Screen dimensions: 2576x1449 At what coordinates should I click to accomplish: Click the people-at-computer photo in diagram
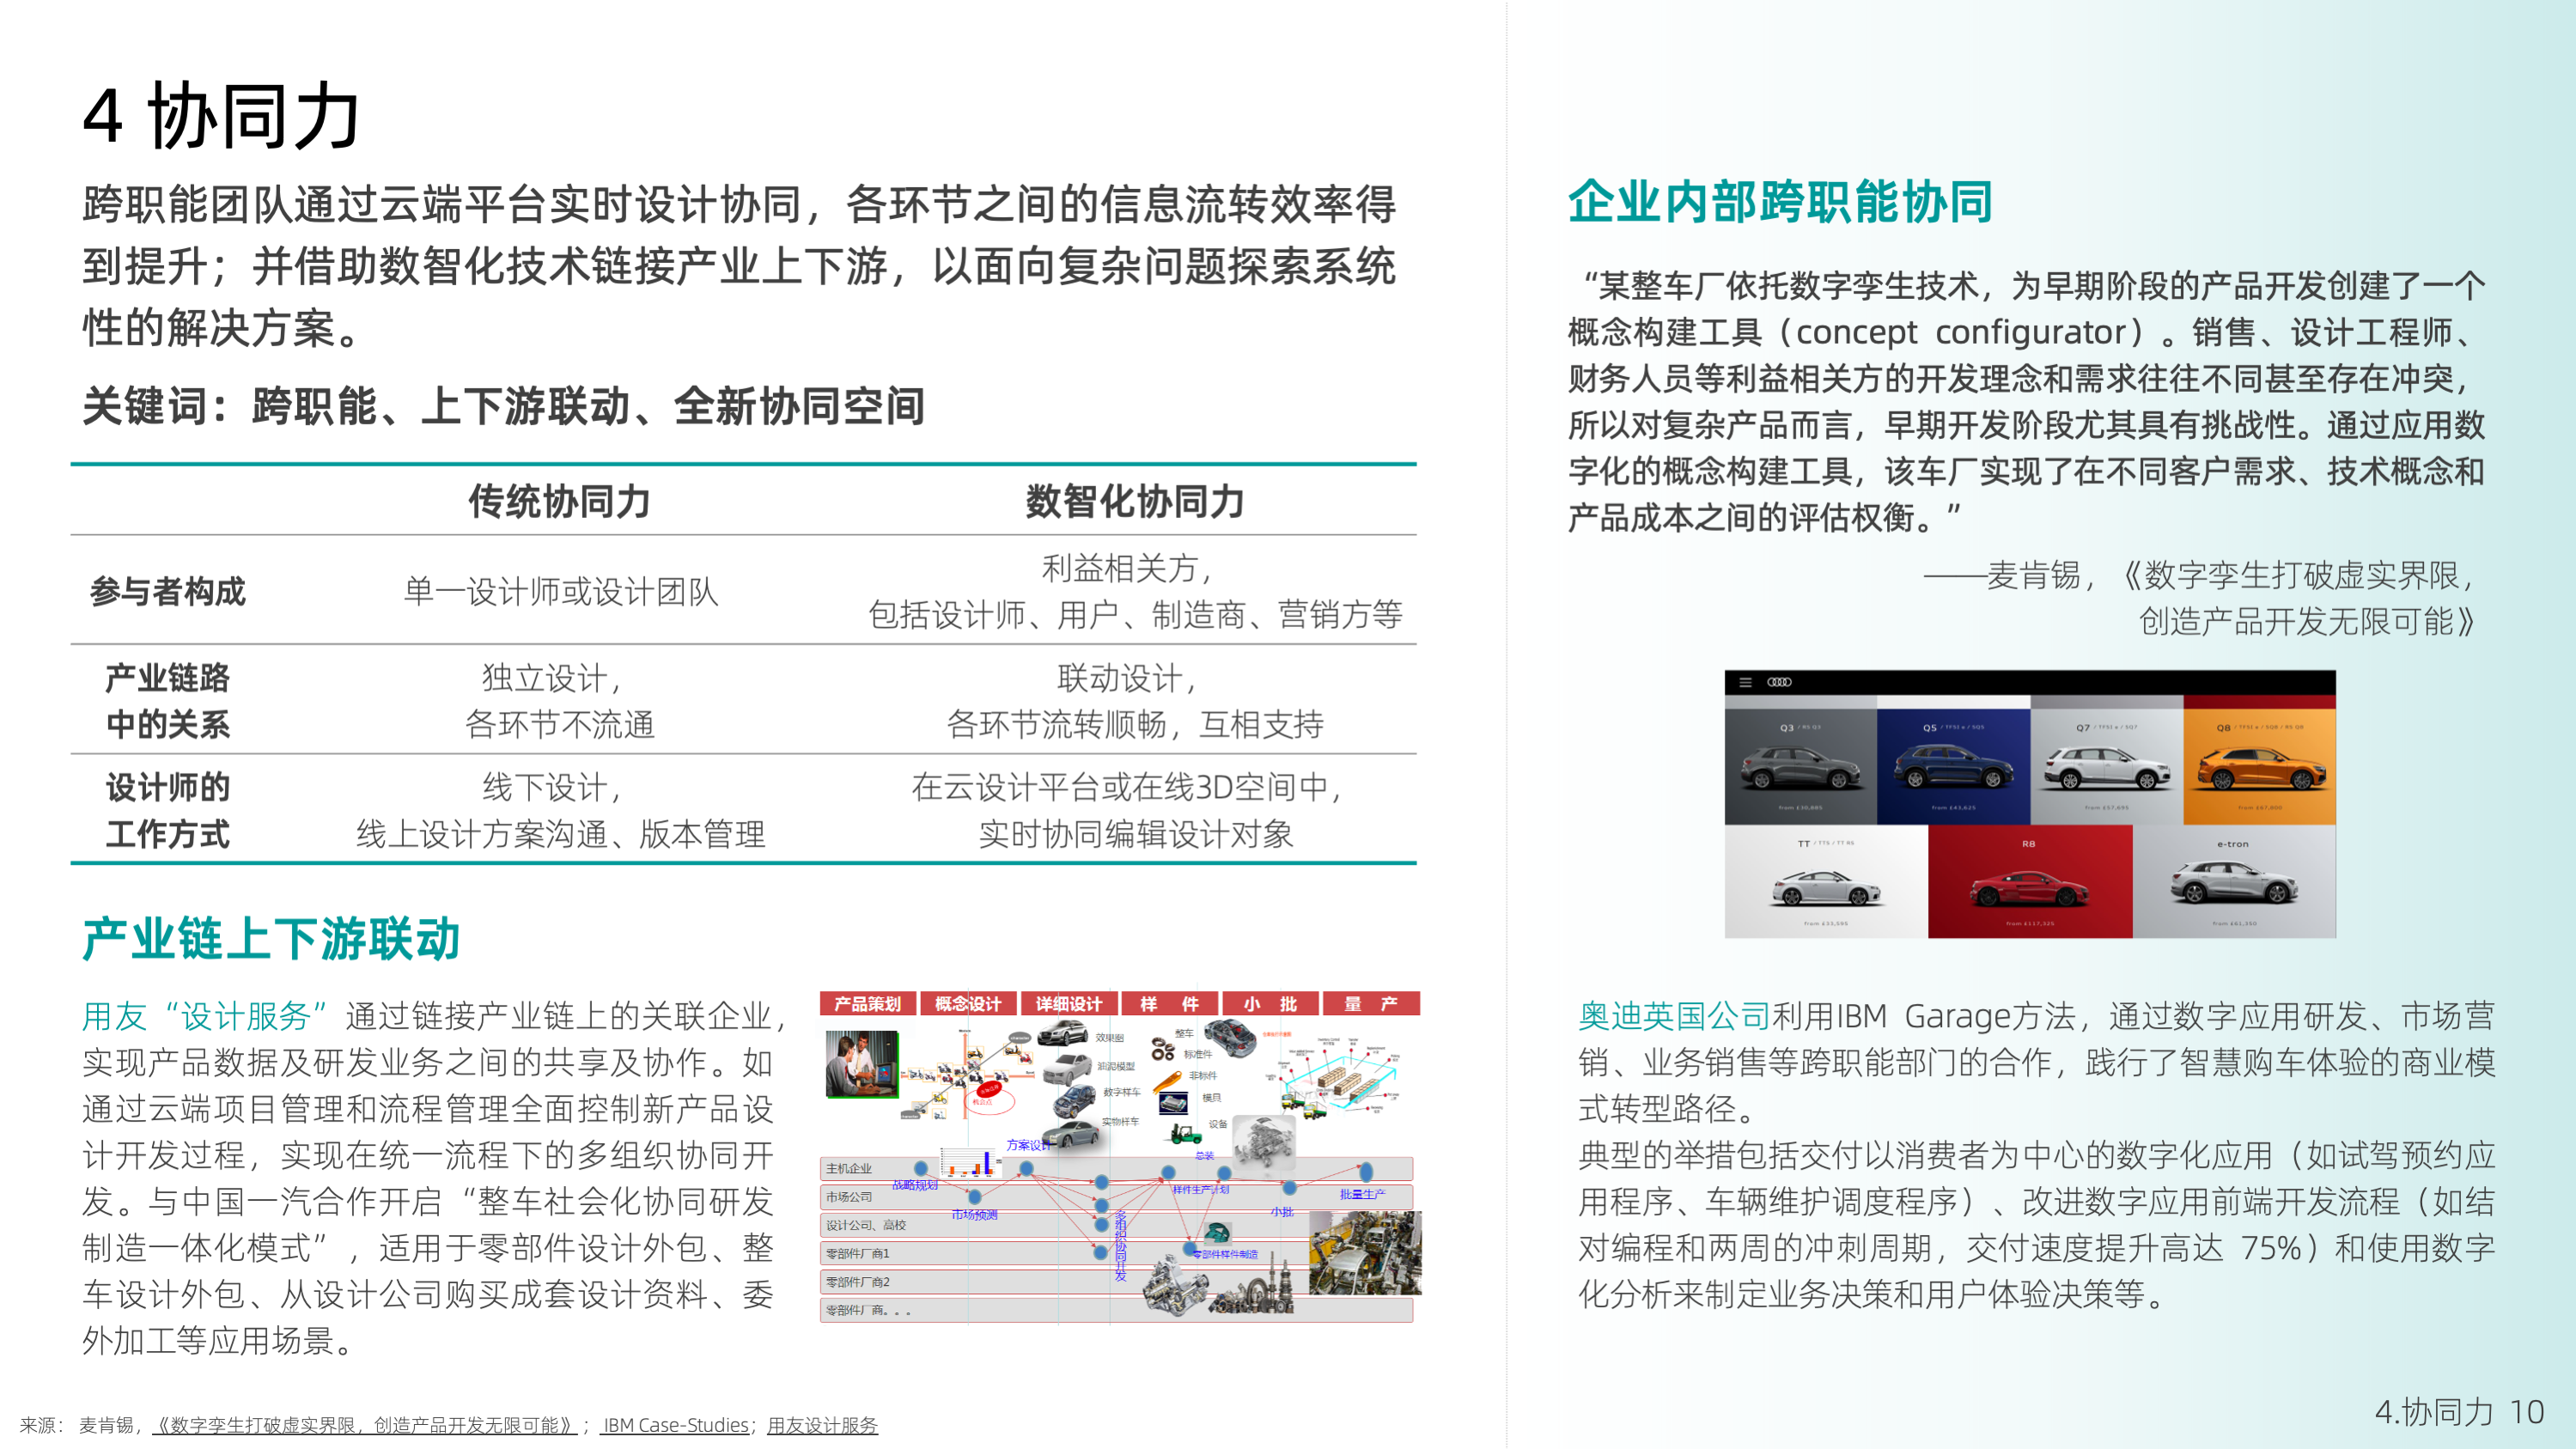861,1064
